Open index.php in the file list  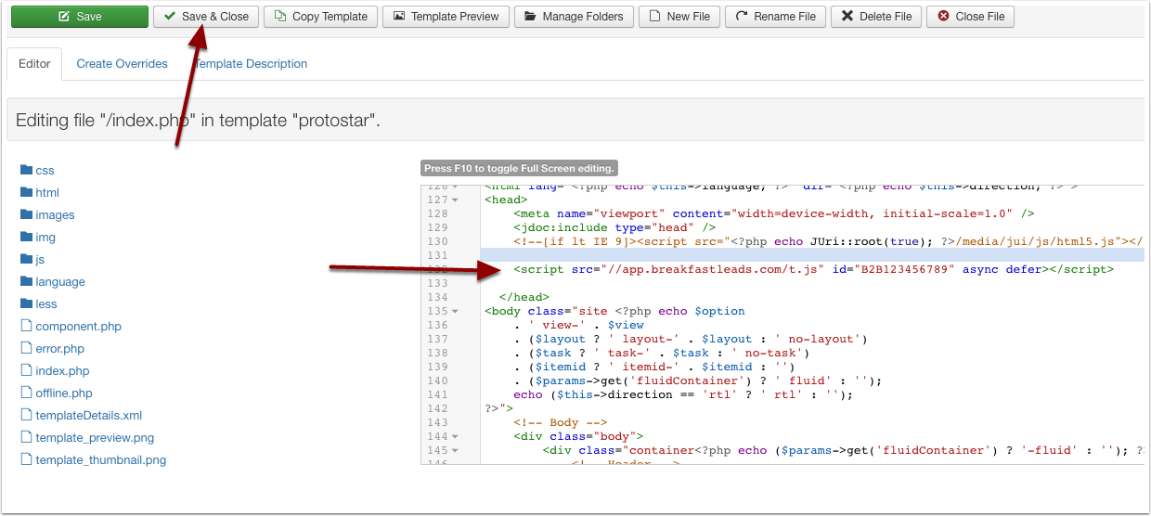62,371
